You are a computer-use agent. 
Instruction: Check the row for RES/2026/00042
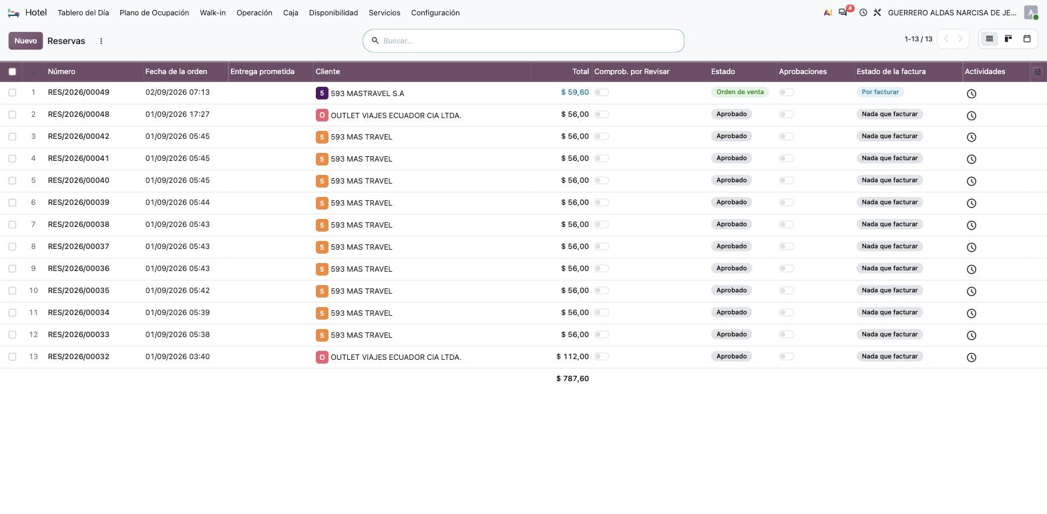12,136
